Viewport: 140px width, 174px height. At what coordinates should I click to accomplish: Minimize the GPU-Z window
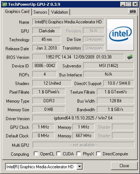click(x=123, y=4)
